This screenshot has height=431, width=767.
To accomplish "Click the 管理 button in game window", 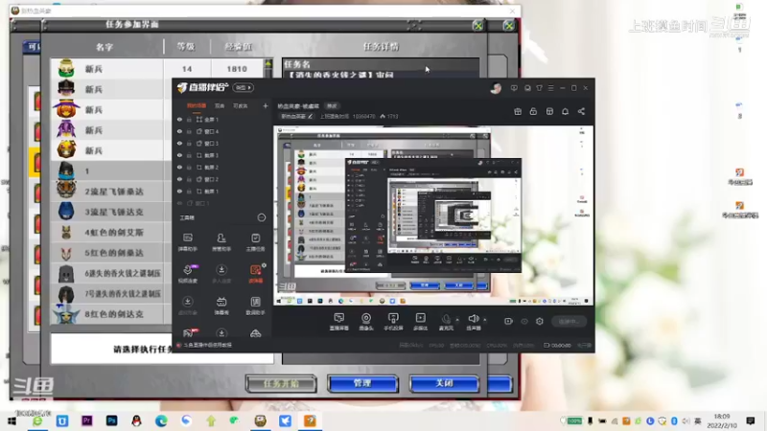I will coord(362,384).
